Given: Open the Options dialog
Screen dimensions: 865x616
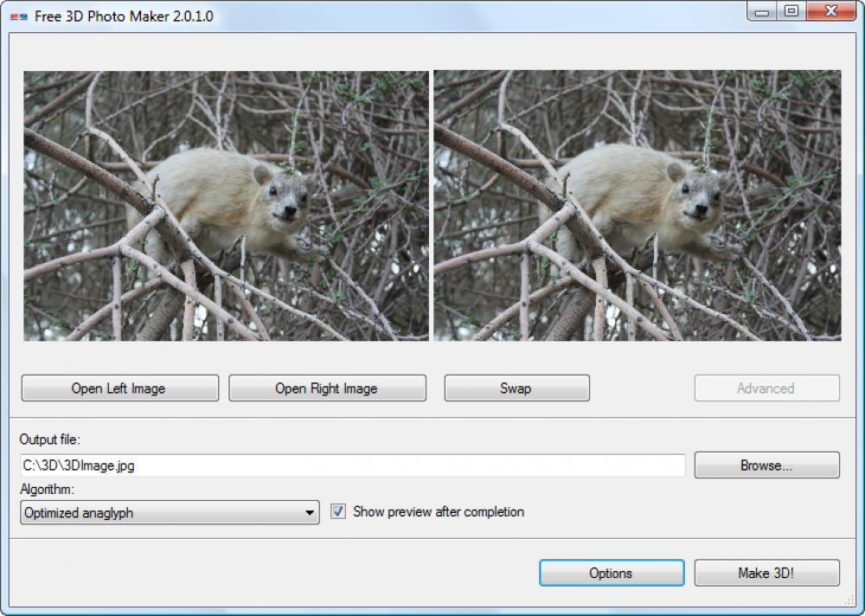Looking at the screenshot, I should (x=611, y=572).
